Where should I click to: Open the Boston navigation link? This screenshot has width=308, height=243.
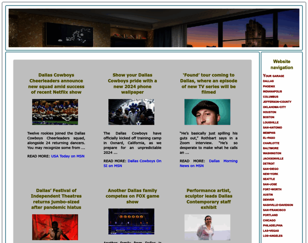269,117
